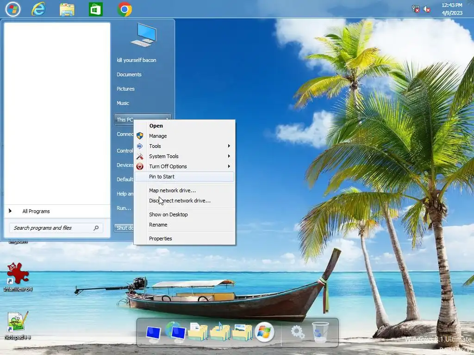Open the Notepad++ desktop shortcut
474x355 pixels.
click(x=18, y=325)
